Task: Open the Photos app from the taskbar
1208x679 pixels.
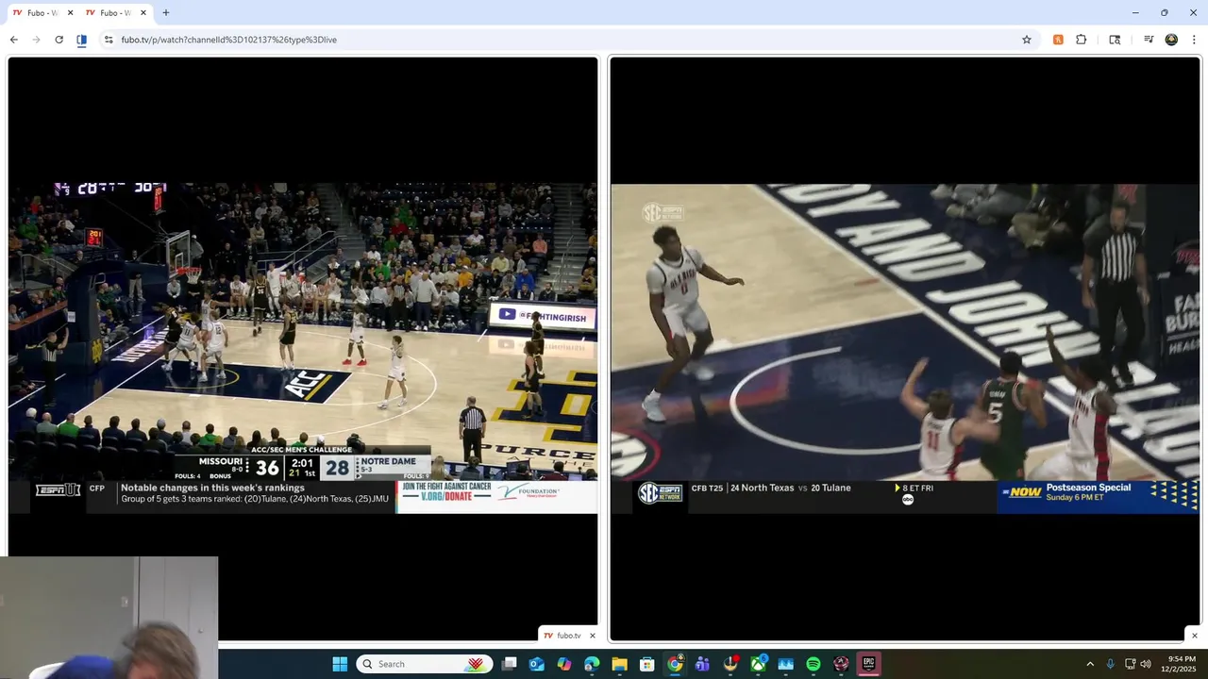Action: [785, 664]
